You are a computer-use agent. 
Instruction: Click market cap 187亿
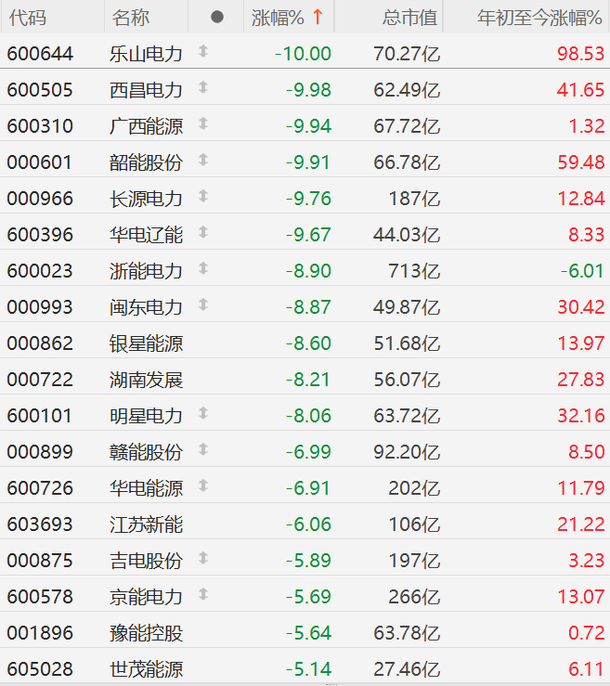[414, 199]
